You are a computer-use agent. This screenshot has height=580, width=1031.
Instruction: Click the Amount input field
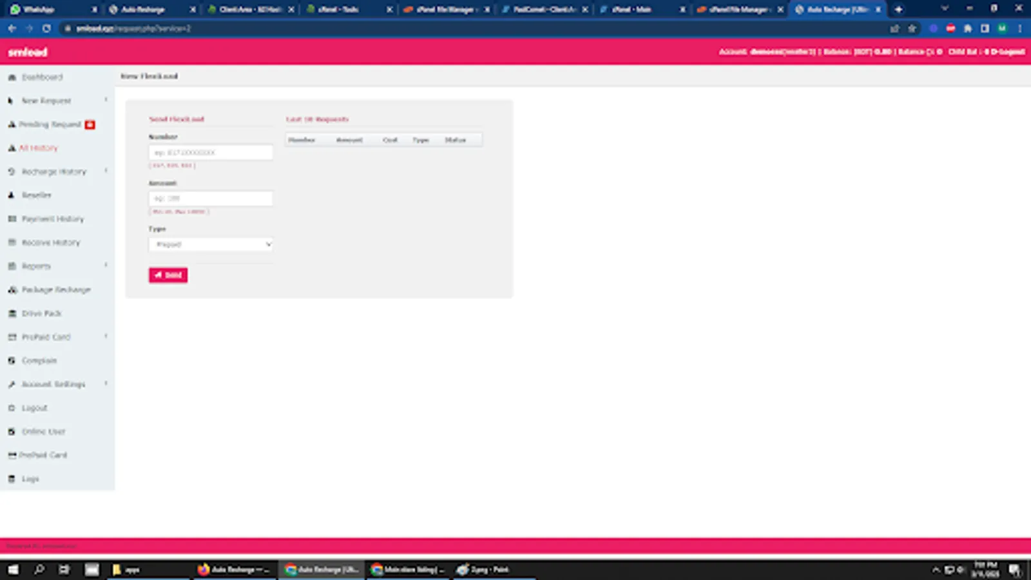[211, 198]
